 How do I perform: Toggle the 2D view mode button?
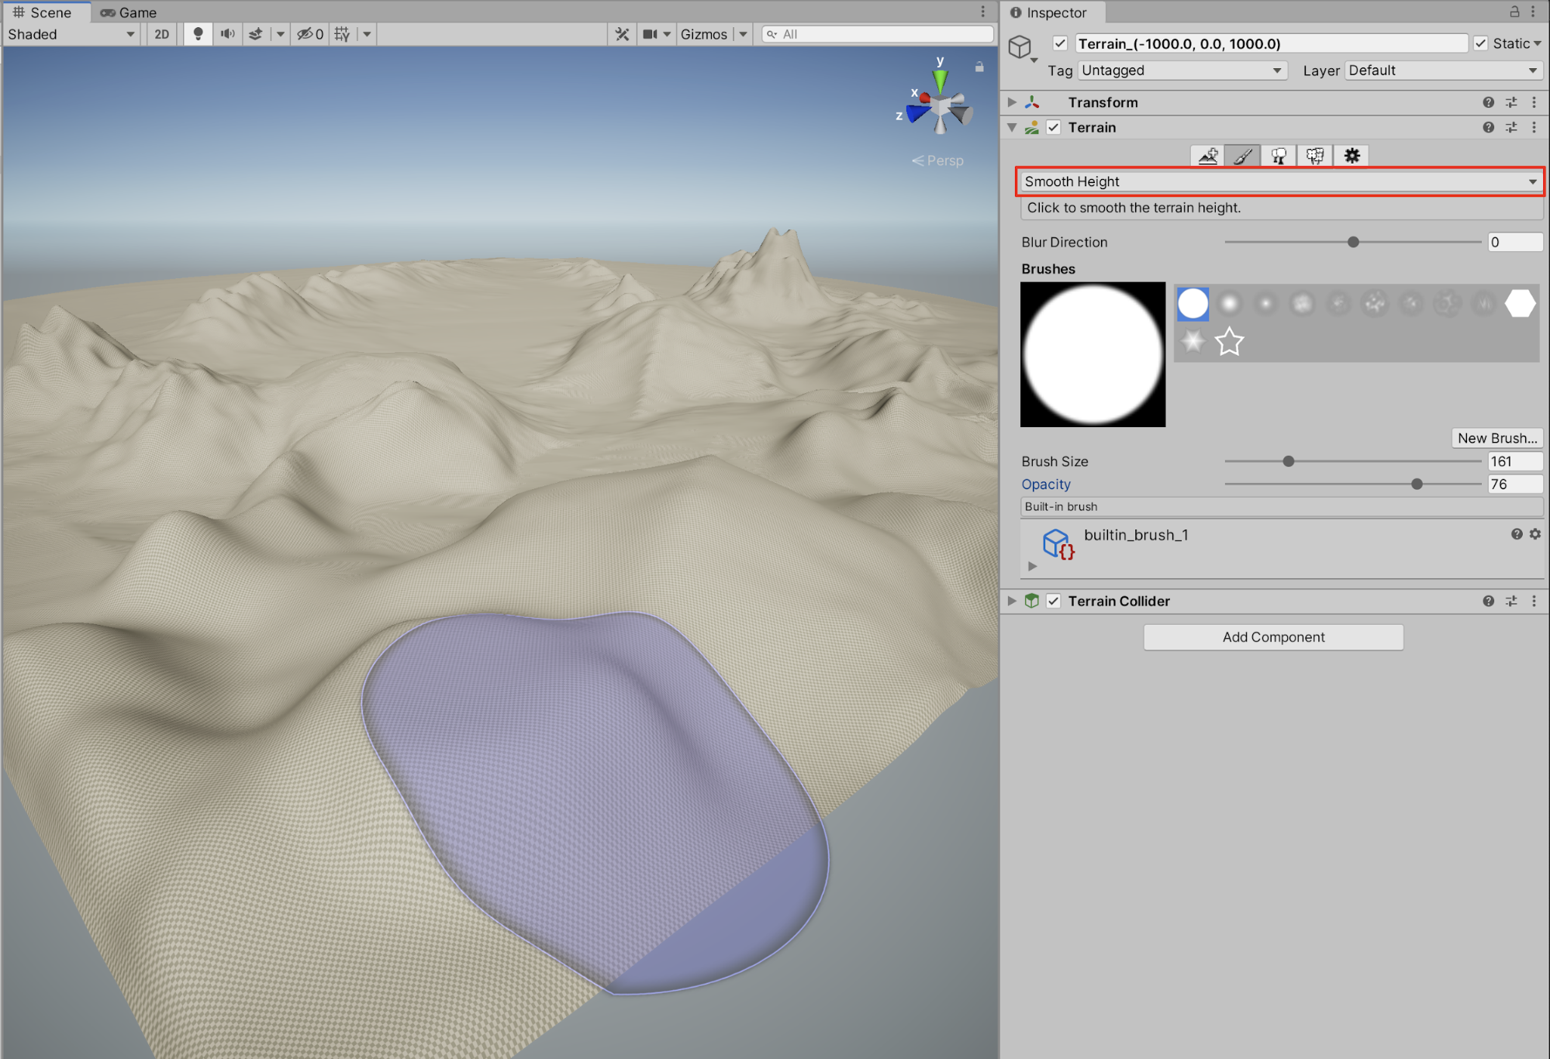(161, 34)
